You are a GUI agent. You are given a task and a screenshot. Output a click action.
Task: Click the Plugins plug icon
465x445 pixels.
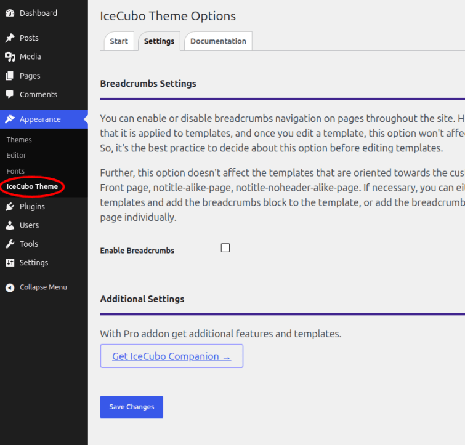(x=10, y=207)
